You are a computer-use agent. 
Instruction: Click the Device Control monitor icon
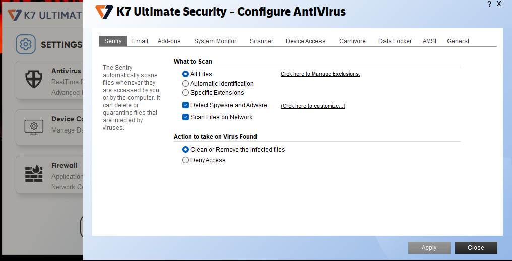(x=34, y=126)
